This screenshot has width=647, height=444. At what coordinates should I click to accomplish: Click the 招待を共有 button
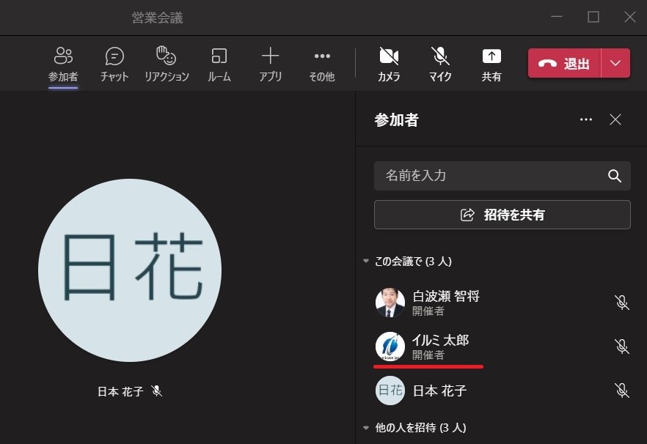click(502, 215)
